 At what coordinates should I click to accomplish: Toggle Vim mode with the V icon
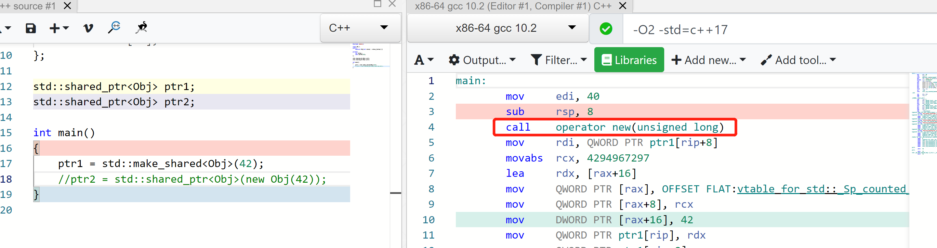click(88, 28)
